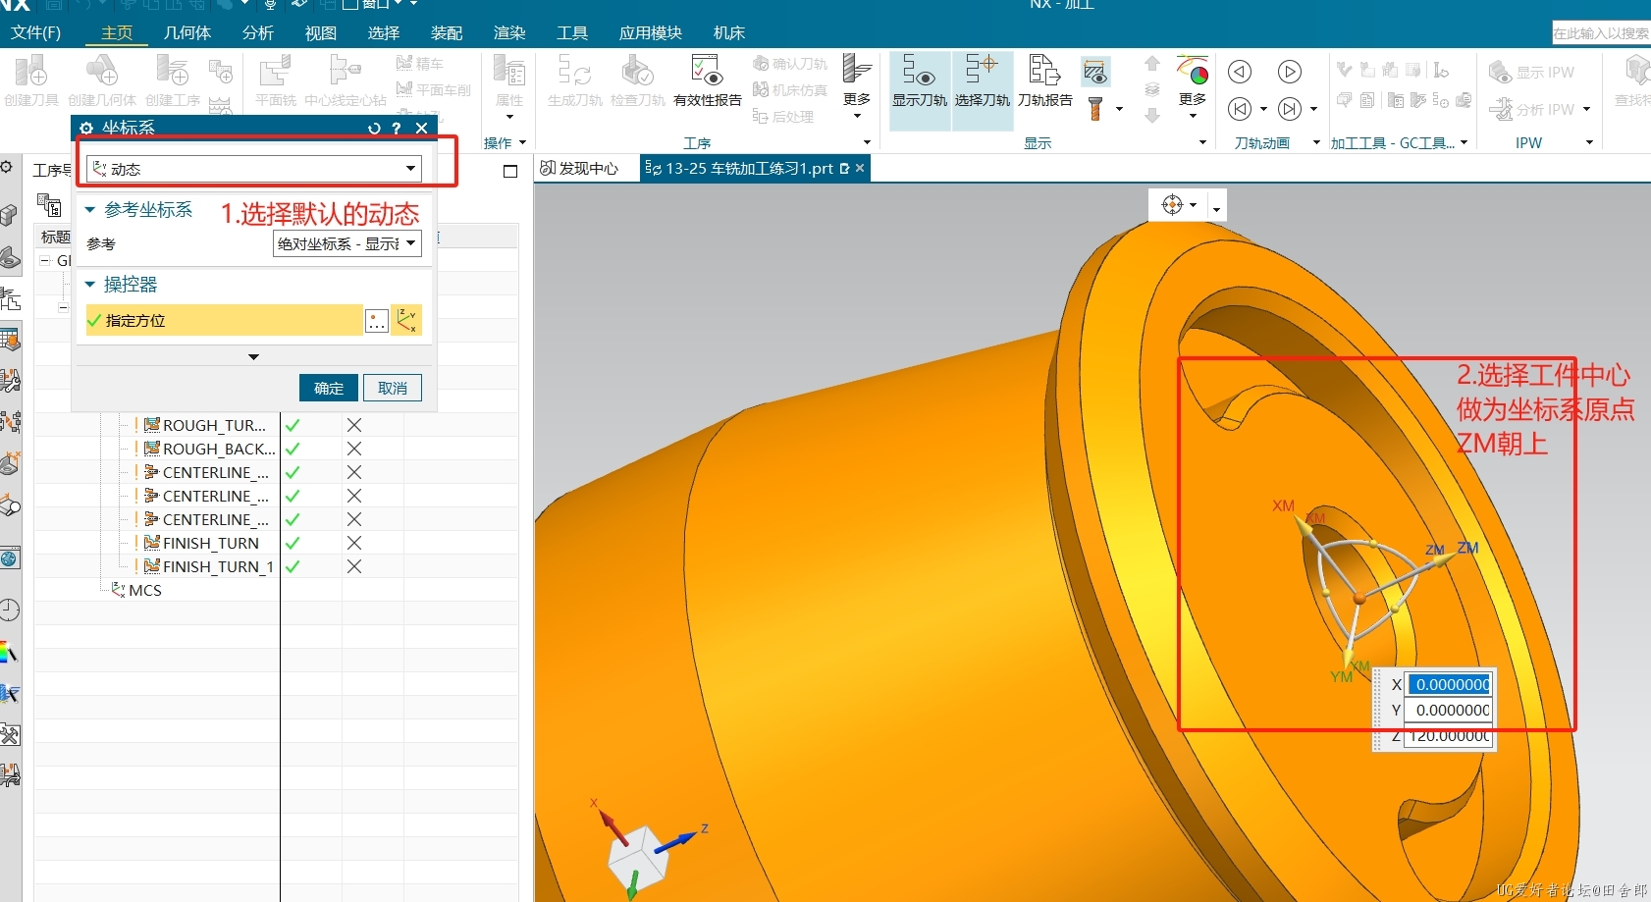The width and height of the screenshot is (1651, 902).
Task: Click the X coordinate input field
Action: pos(1449,684)
